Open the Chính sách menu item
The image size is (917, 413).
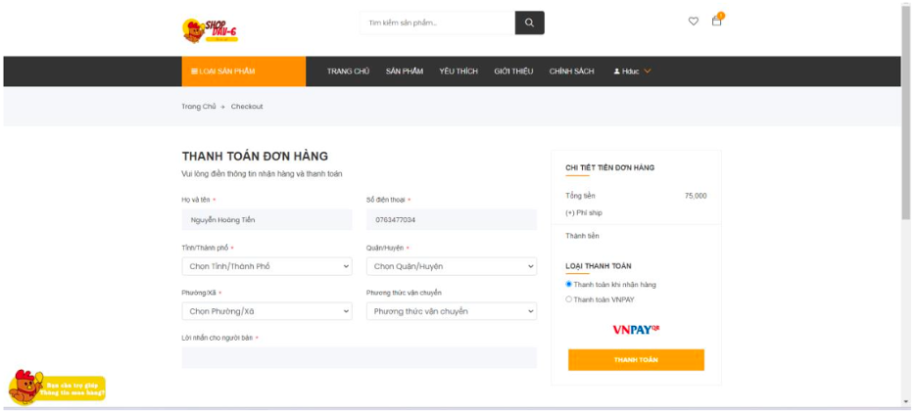click(571, 71)
